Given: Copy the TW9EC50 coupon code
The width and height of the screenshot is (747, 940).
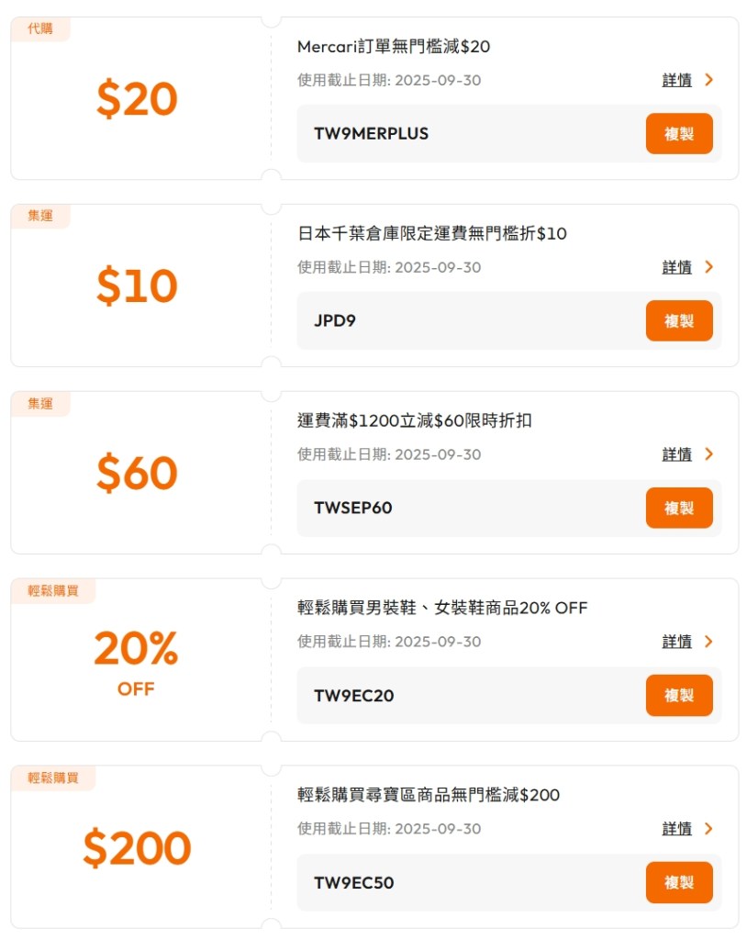Looking at the screenshot, I should coord(679,883).
